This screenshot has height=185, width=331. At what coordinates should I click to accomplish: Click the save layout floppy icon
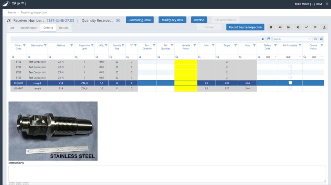pos(269,39)
